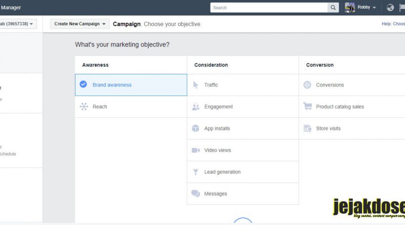This screenshot has width=405, height=225.
Task: Click the Schedule item in left sidebar
Action: coord(8,154)
